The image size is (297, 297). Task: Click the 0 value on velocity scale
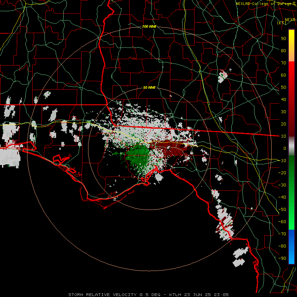point(285,148)
